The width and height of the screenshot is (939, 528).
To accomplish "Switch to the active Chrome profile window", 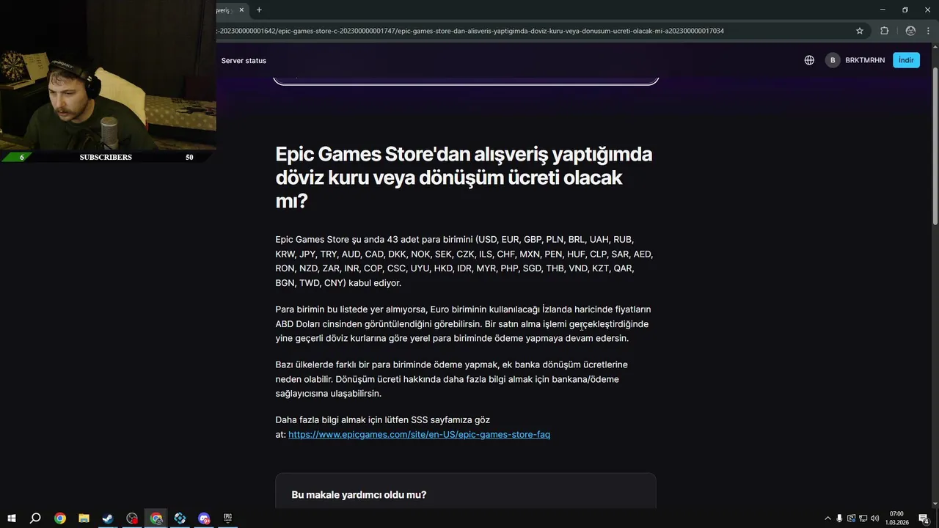I will [x=156, y=518].
